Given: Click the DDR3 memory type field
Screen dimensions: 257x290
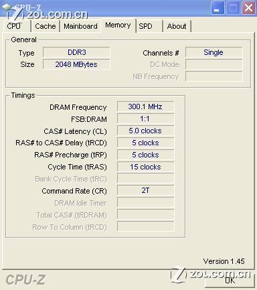Looking at the screenshot, I should 76,52.
